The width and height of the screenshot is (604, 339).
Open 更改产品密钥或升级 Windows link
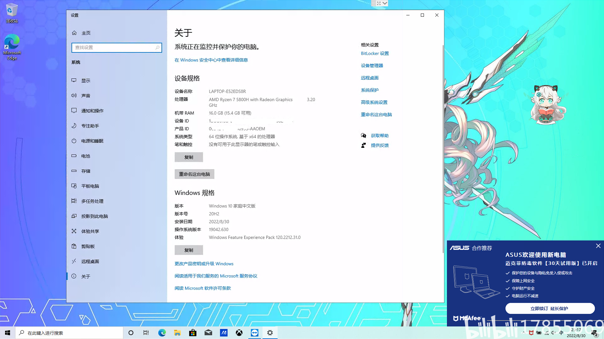tap(204, 264)
